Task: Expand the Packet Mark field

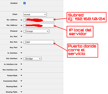Action: [21, 75]
